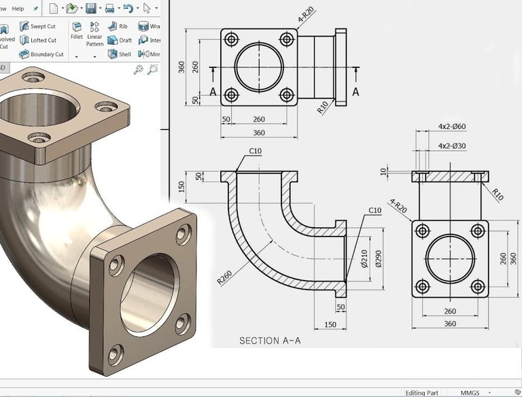Expand the Print dropdown arrow
This screenshot has width=522, height=397.
tap(119, 8)
